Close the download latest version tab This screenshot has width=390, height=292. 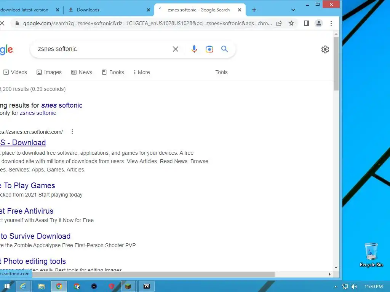coord(58,10)
